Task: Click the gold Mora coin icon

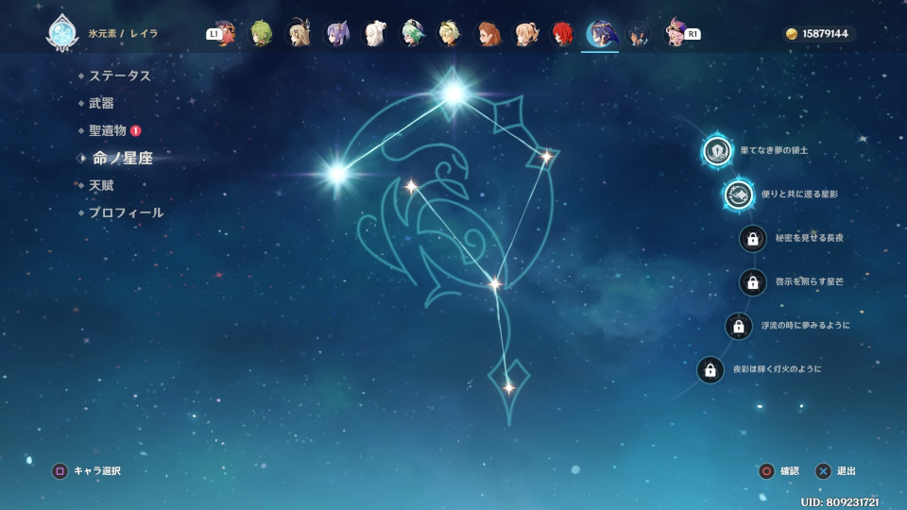Action: [791, 34]
